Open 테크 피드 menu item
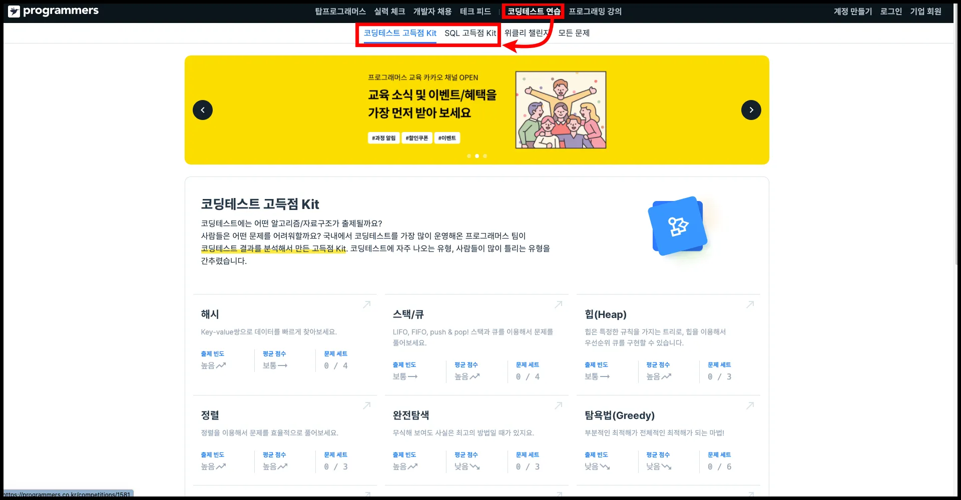 475,11
